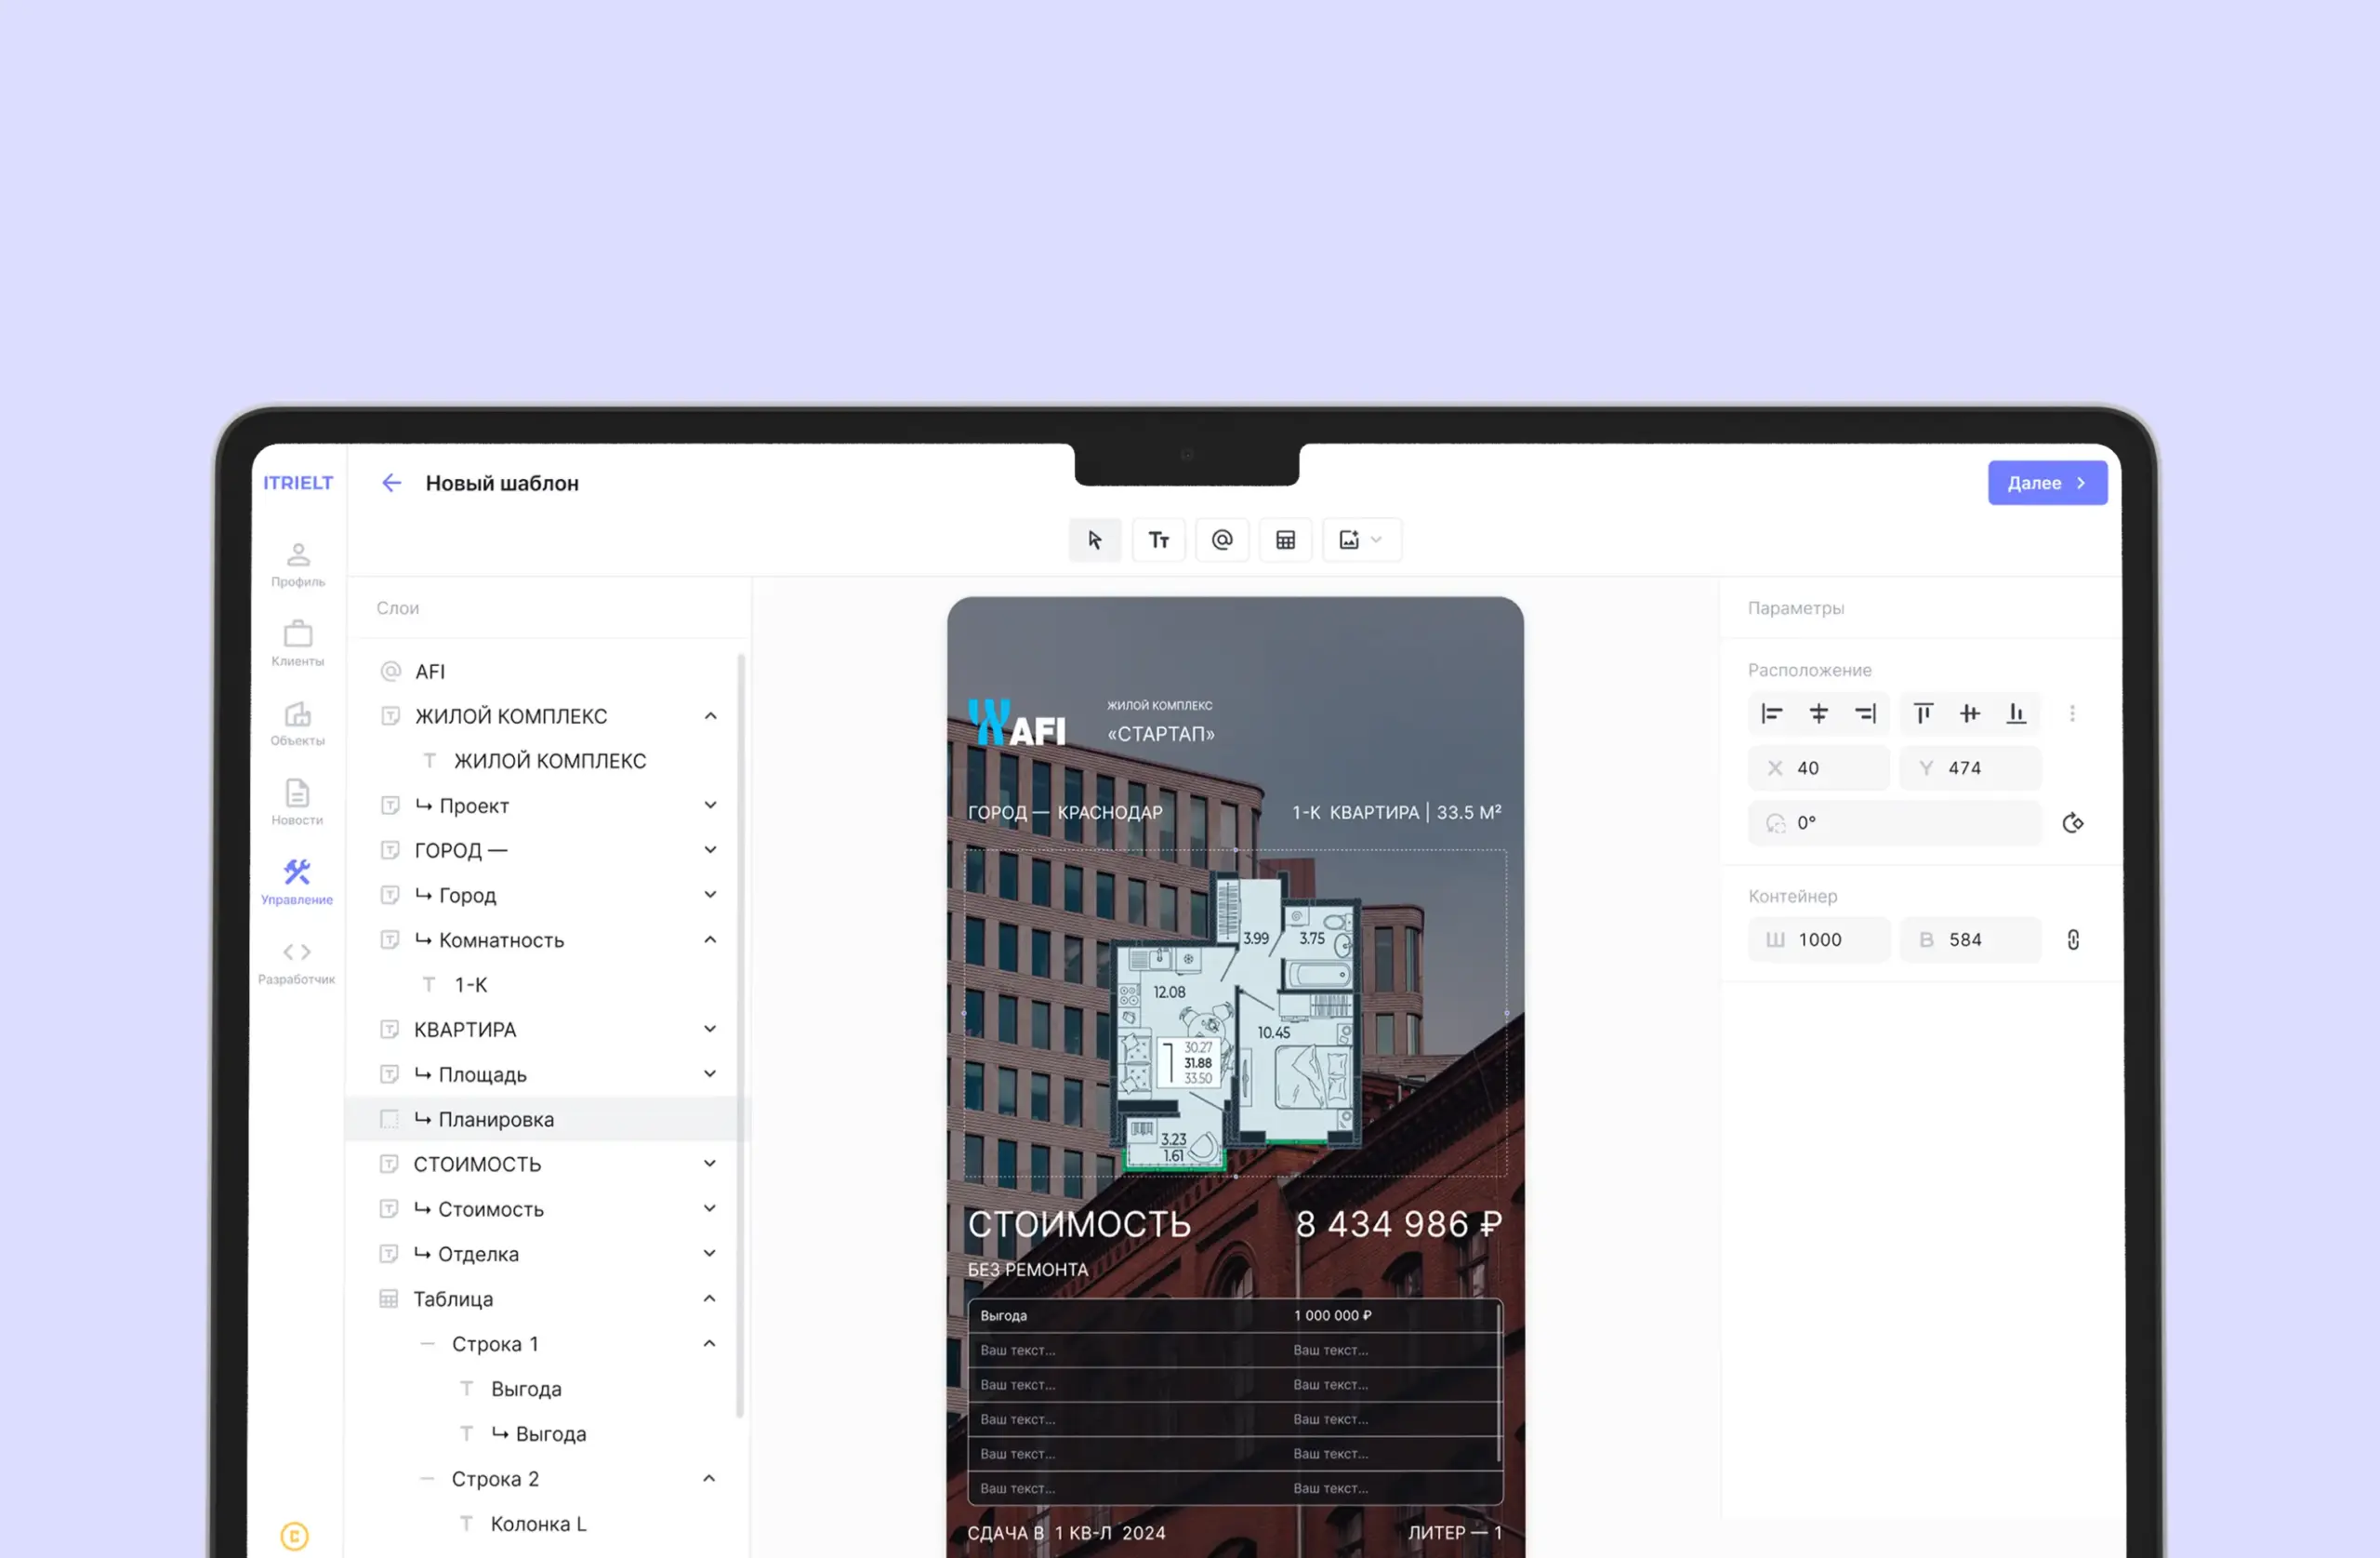Click the Выгода table cell on canvas
Screen dimensions: 2380x1558
1003,1317
